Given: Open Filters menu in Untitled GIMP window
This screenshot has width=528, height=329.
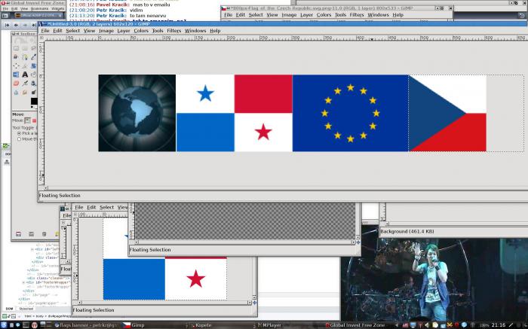Looking at the screenshot, I should (173, 31).
